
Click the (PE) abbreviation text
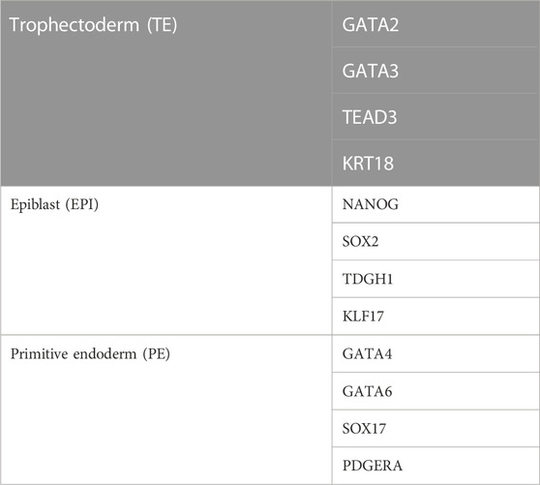[157, 353]
